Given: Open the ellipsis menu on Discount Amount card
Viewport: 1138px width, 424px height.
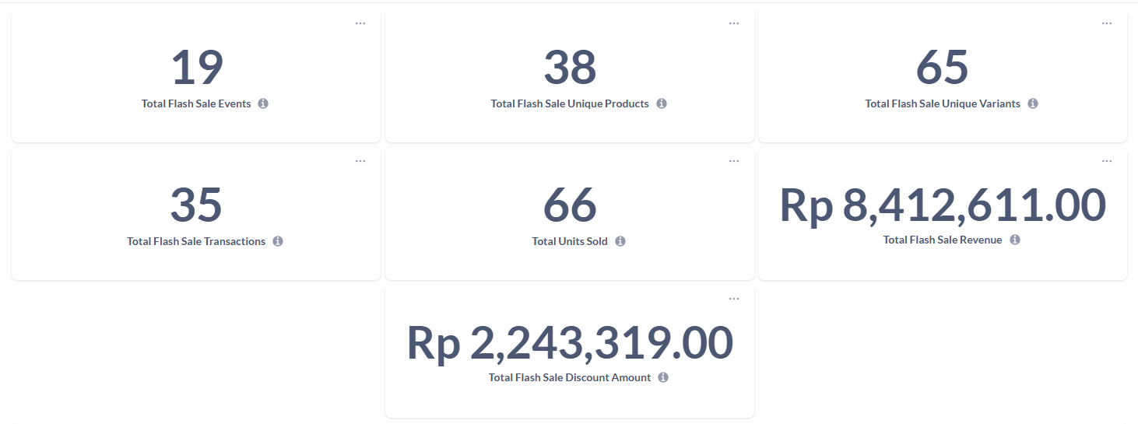Looking at the screenshot, I should click(x=734, y=299).
